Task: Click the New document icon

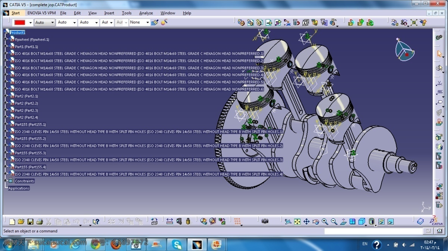Action: tap(12, 222)
